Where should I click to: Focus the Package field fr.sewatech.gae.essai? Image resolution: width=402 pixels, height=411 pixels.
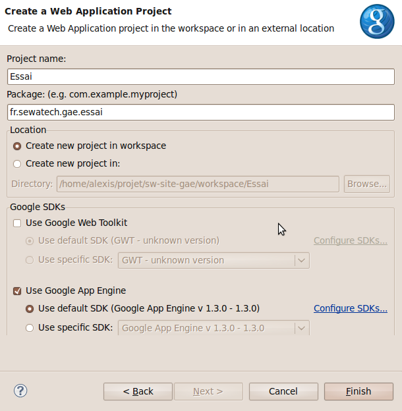(x=201, y=113)
